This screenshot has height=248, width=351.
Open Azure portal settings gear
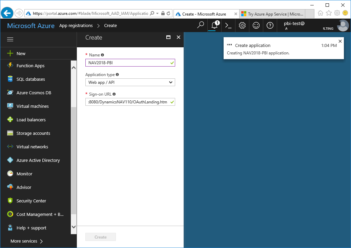[242, 25]
